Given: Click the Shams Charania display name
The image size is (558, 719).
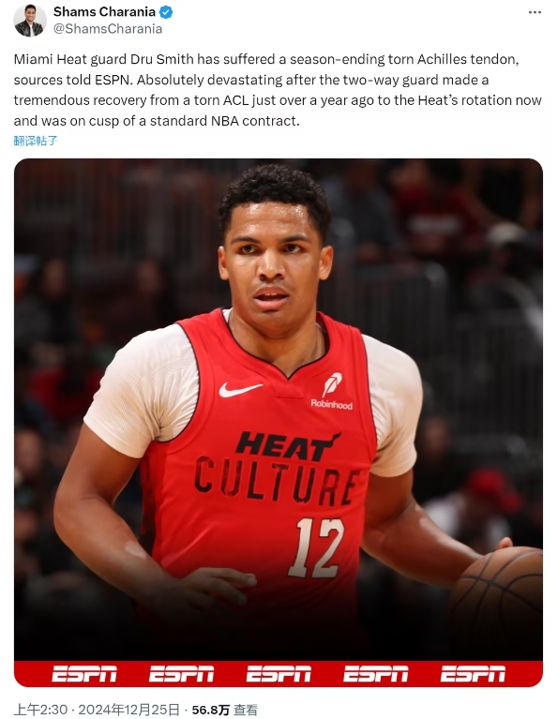Looking at the screenshot, I should (x=104, y=12).
